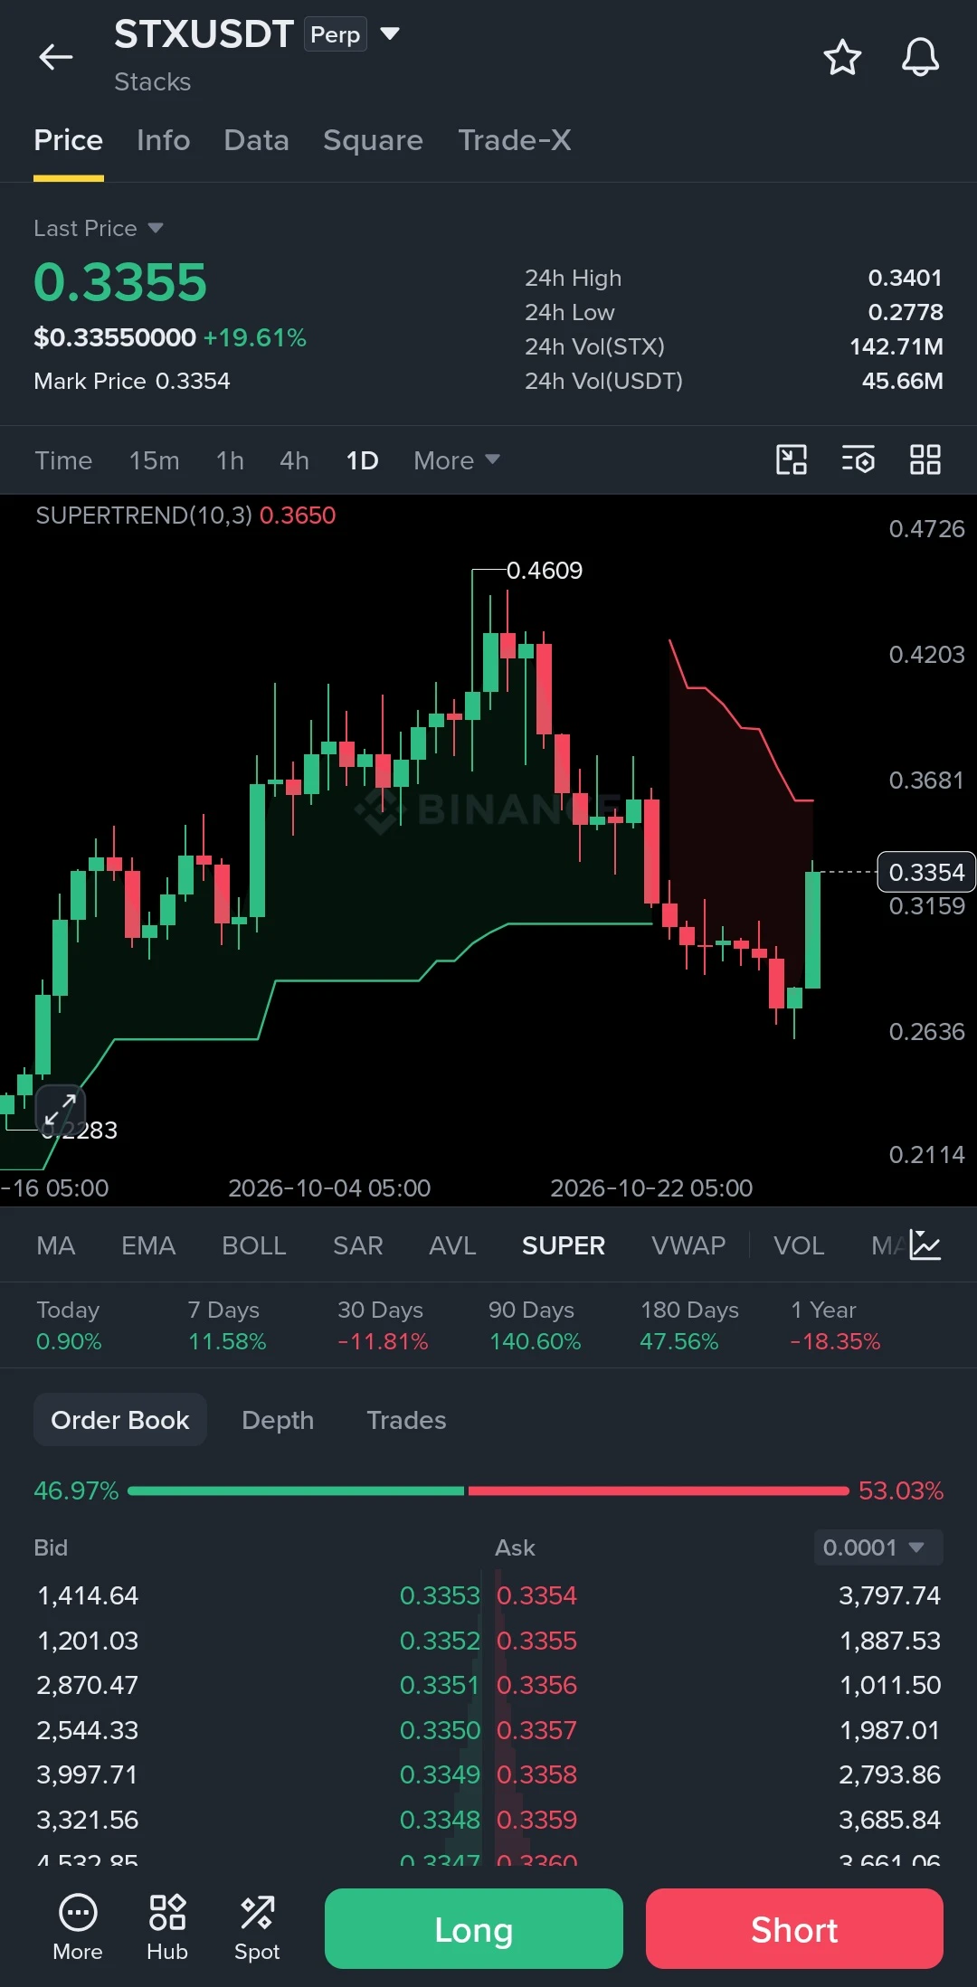977x1987 pixels.
Task: Open the More menu icon
Action: [x=78, y=1928]
